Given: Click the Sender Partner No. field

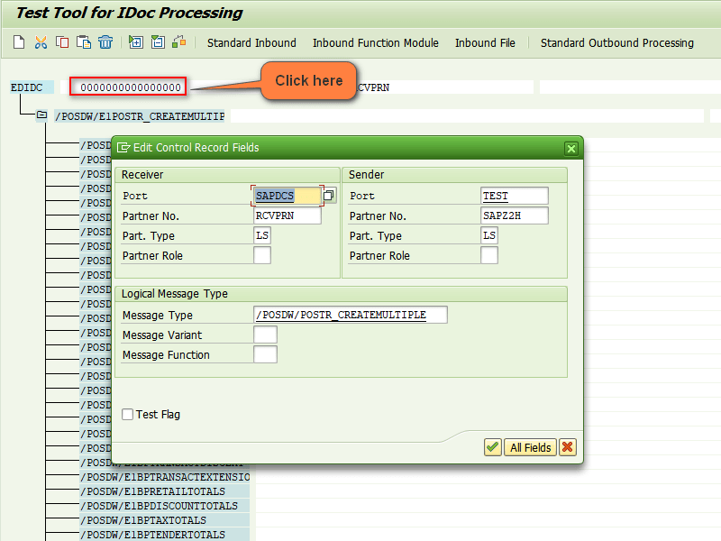Looking at the screenshot, I should pyautogui.click(x=514, y=215).
